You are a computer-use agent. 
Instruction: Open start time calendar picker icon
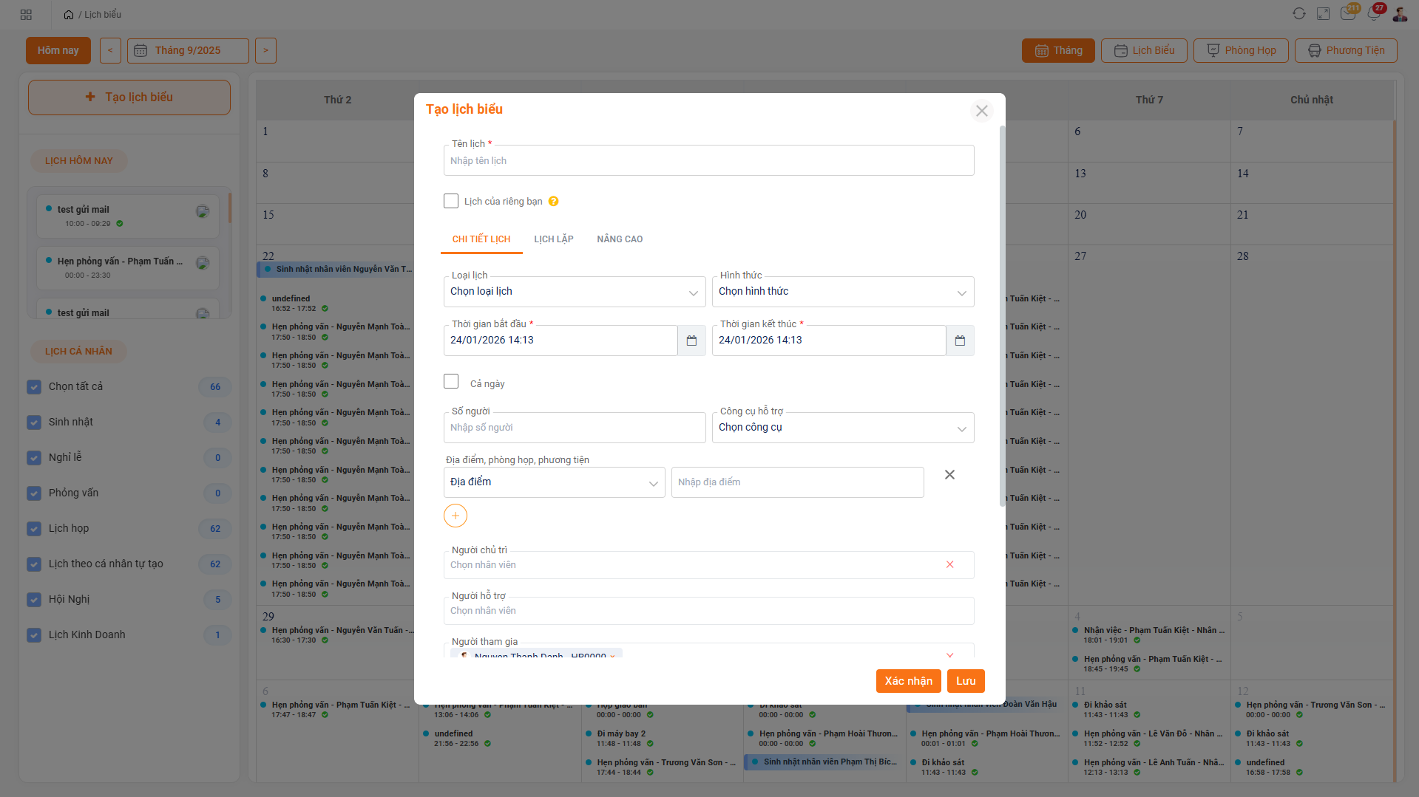[691, 341]
